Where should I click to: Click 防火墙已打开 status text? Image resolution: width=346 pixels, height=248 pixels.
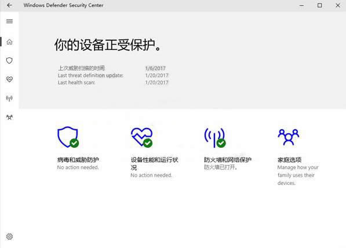click(220, 167)
